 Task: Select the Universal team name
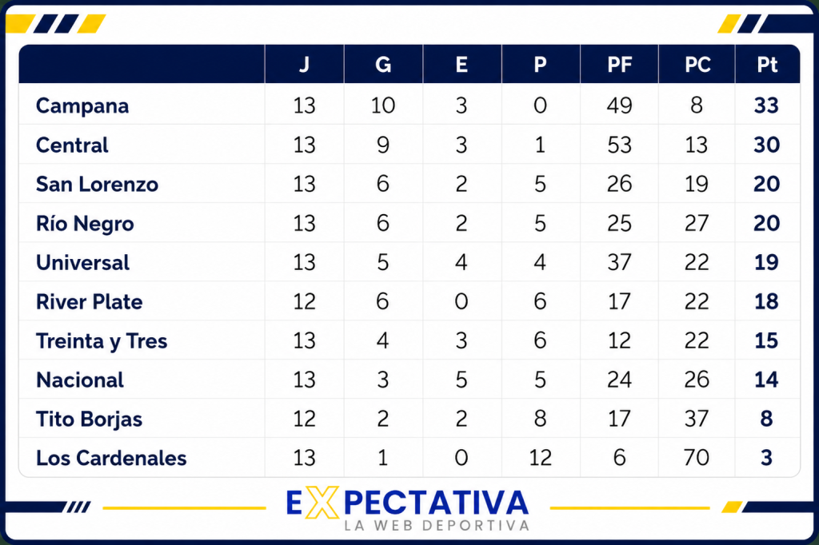click(x=82, y=262)
